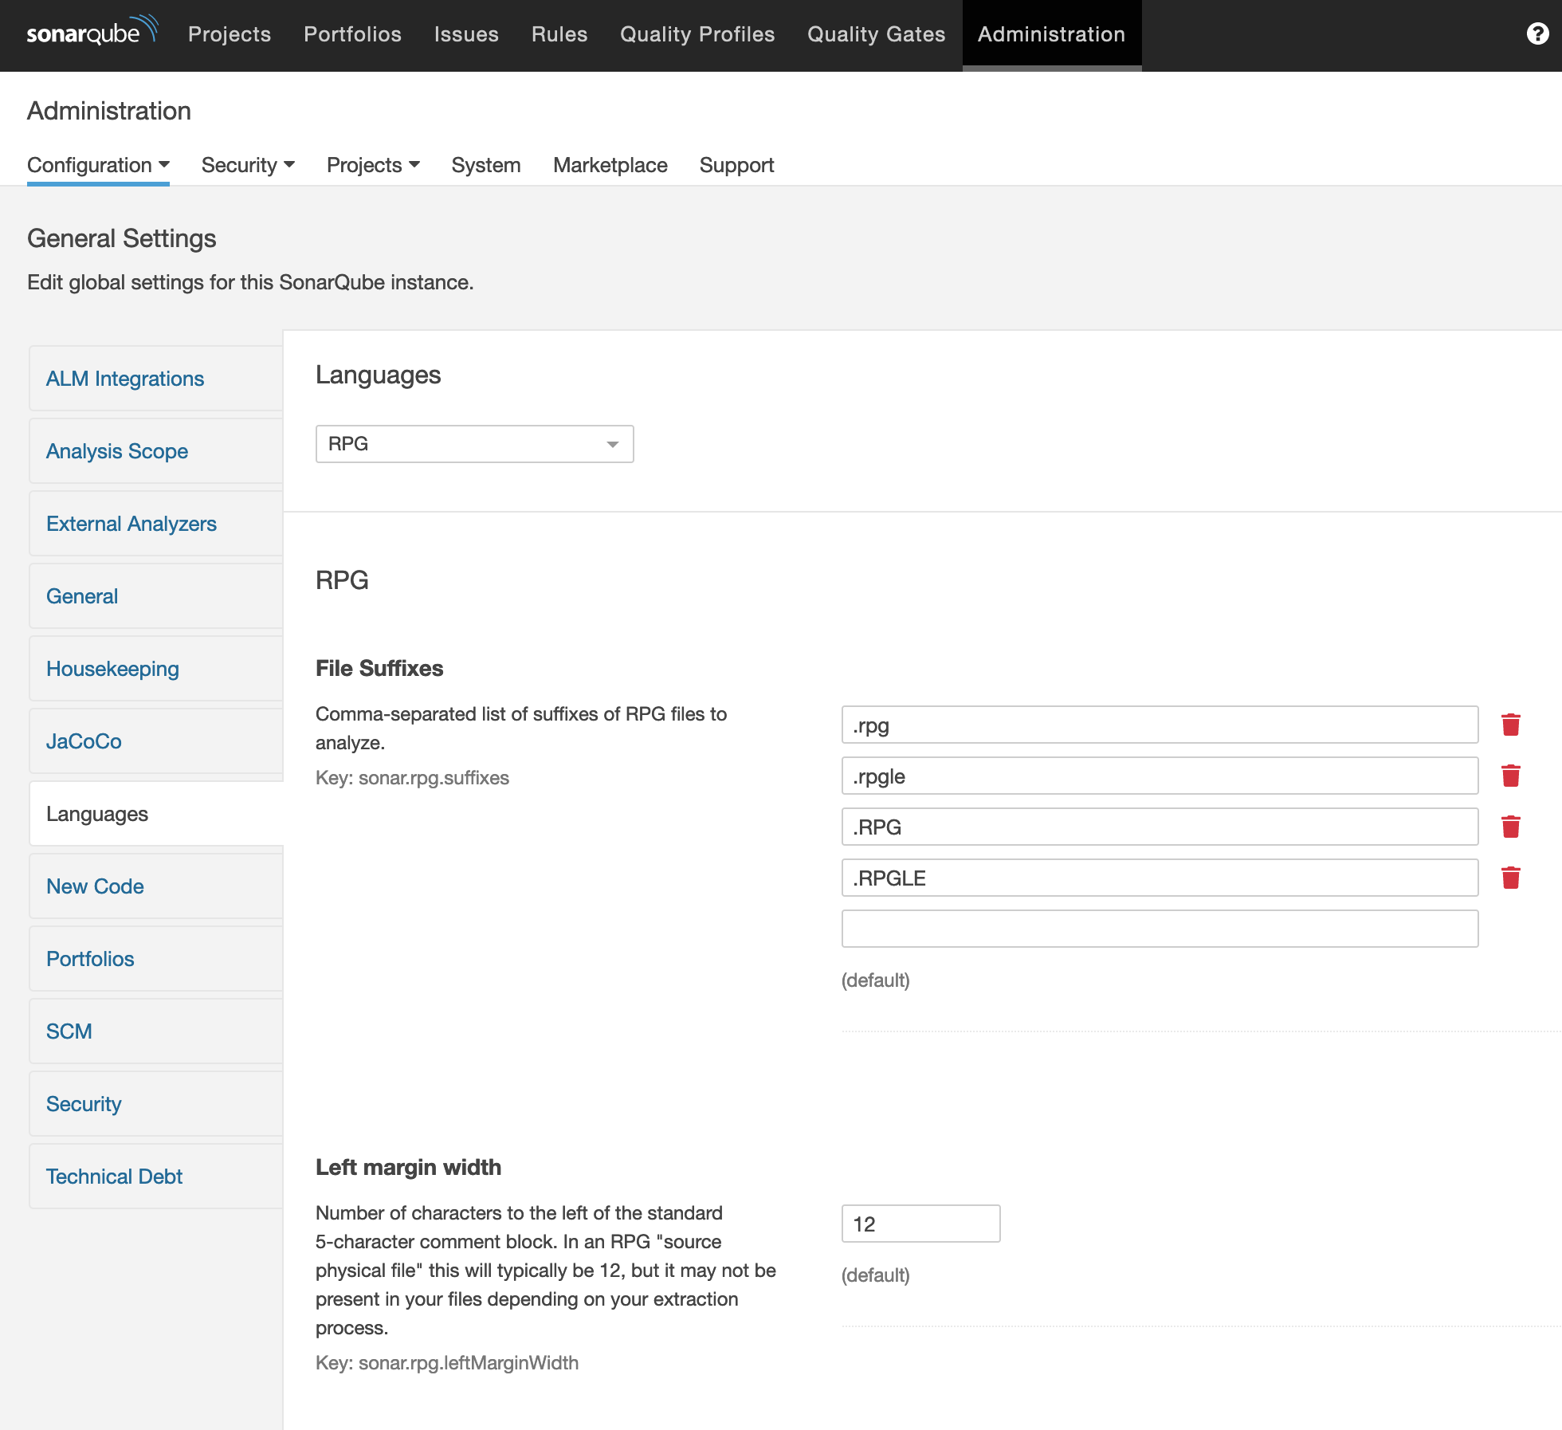Screen dimensions: 1562x1430
Task: Expand the Projects admin dropdown
Action: click(x=373, y=165)
